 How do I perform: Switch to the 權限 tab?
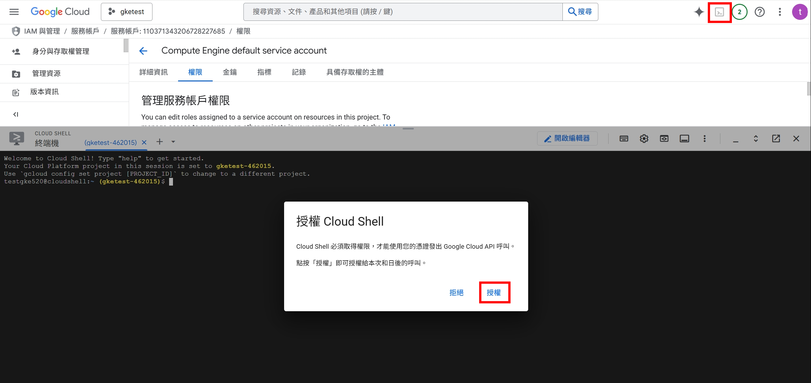pyautogui.click(x=195, y=72)
